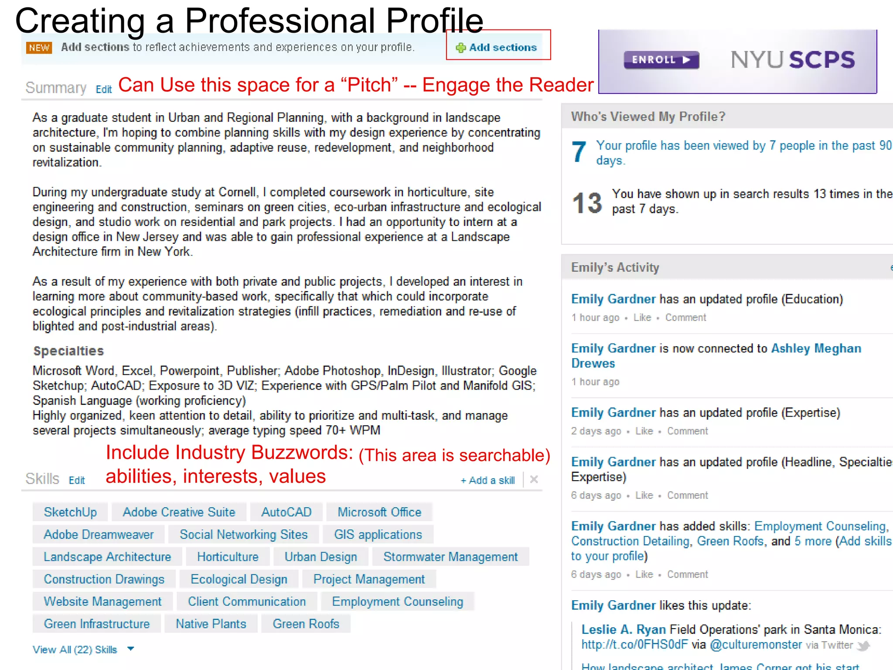Open the @culturemonster Twitter handle
Screen dimensions: 893x670
pos(756,645)
